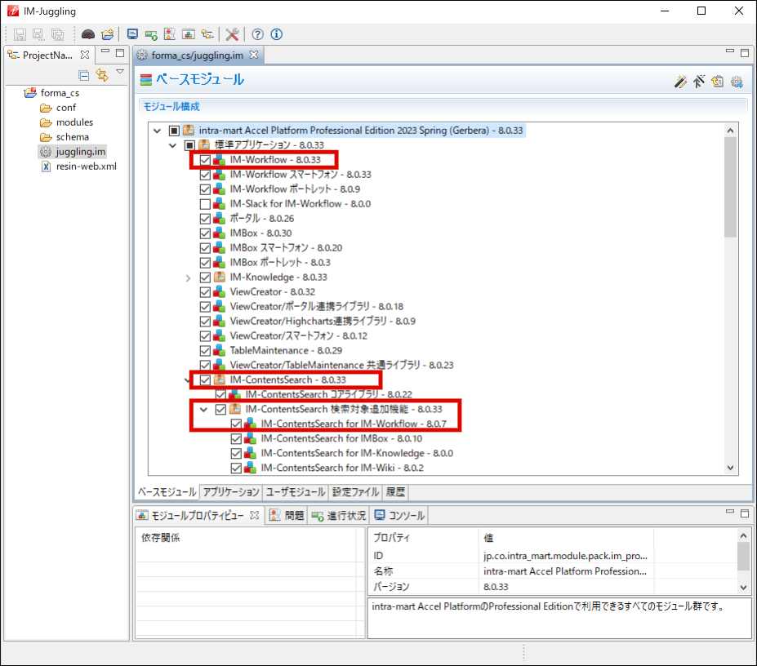Click the open folder icon in toolbar
Screen dimensions: 757x666
[107, 34]
